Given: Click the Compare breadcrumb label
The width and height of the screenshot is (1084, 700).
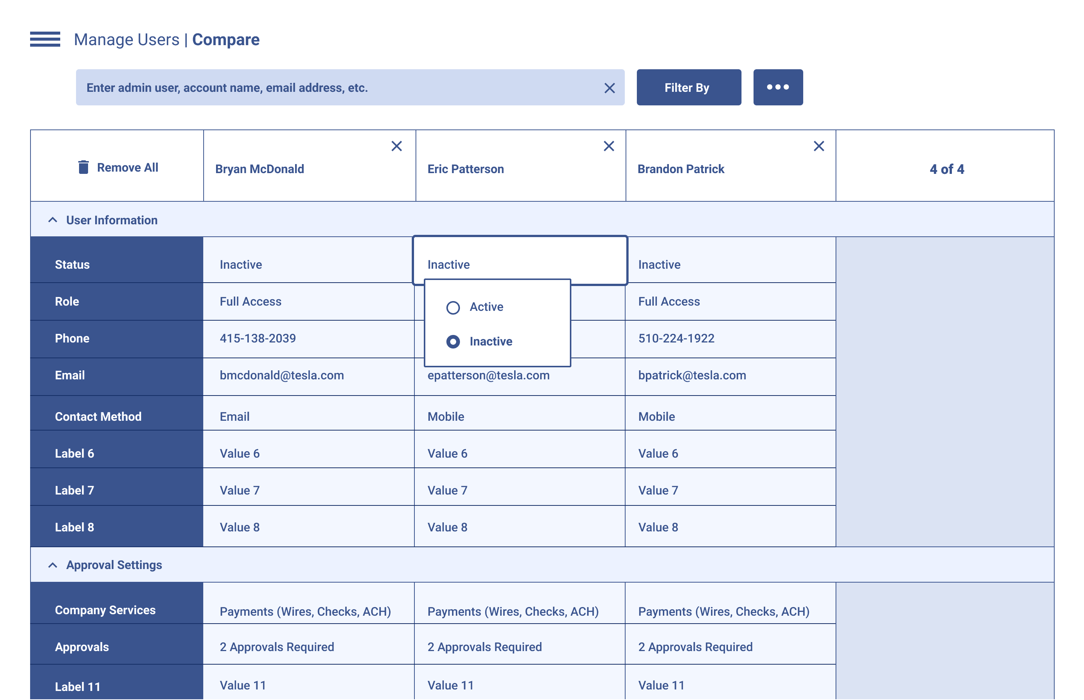Looking at the screenshot, I should [x=226, y=40].
